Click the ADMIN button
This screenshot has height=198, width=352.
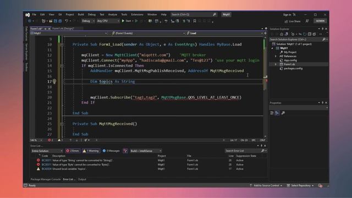(320, 21)
